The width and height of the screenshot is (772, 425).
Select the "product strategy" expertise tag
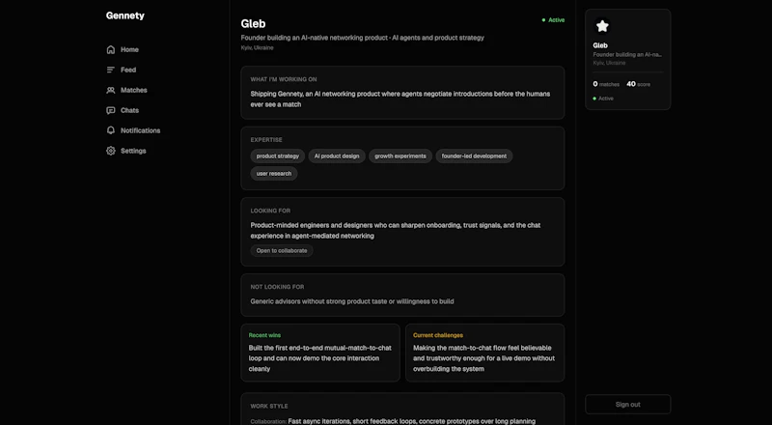pos(278,156)
